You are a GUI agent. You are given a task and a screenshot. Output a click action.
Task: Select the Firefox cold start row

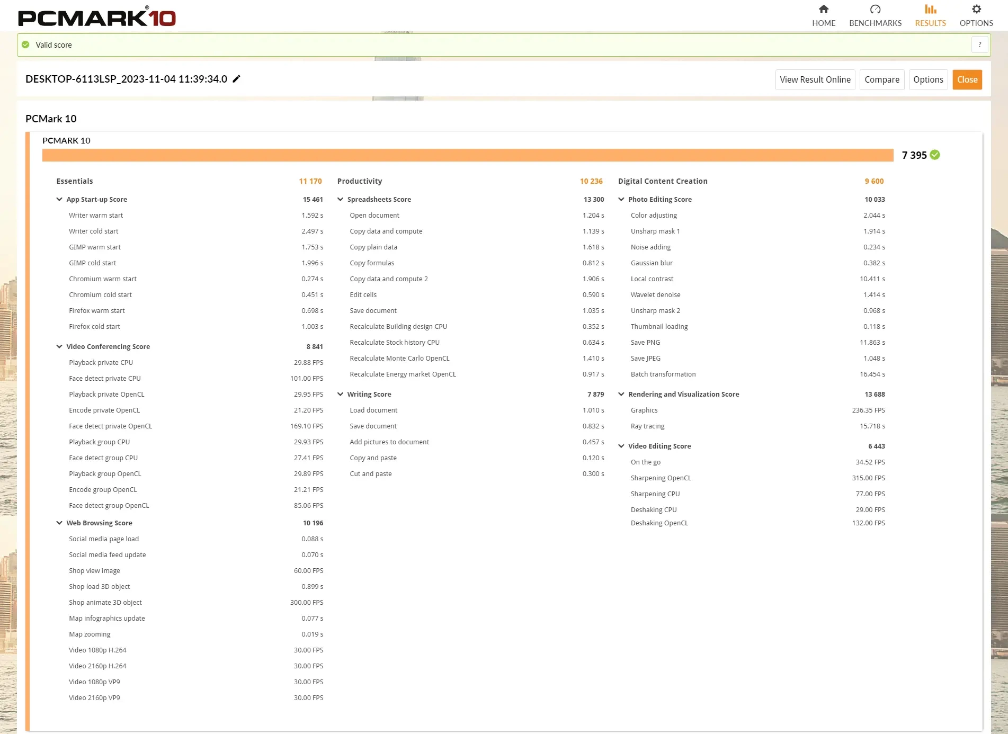click(x=196, y=327)
